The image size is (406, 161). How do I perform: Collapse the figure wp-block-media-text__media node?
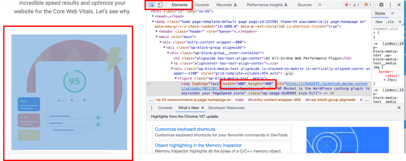(x=175, y=78)
